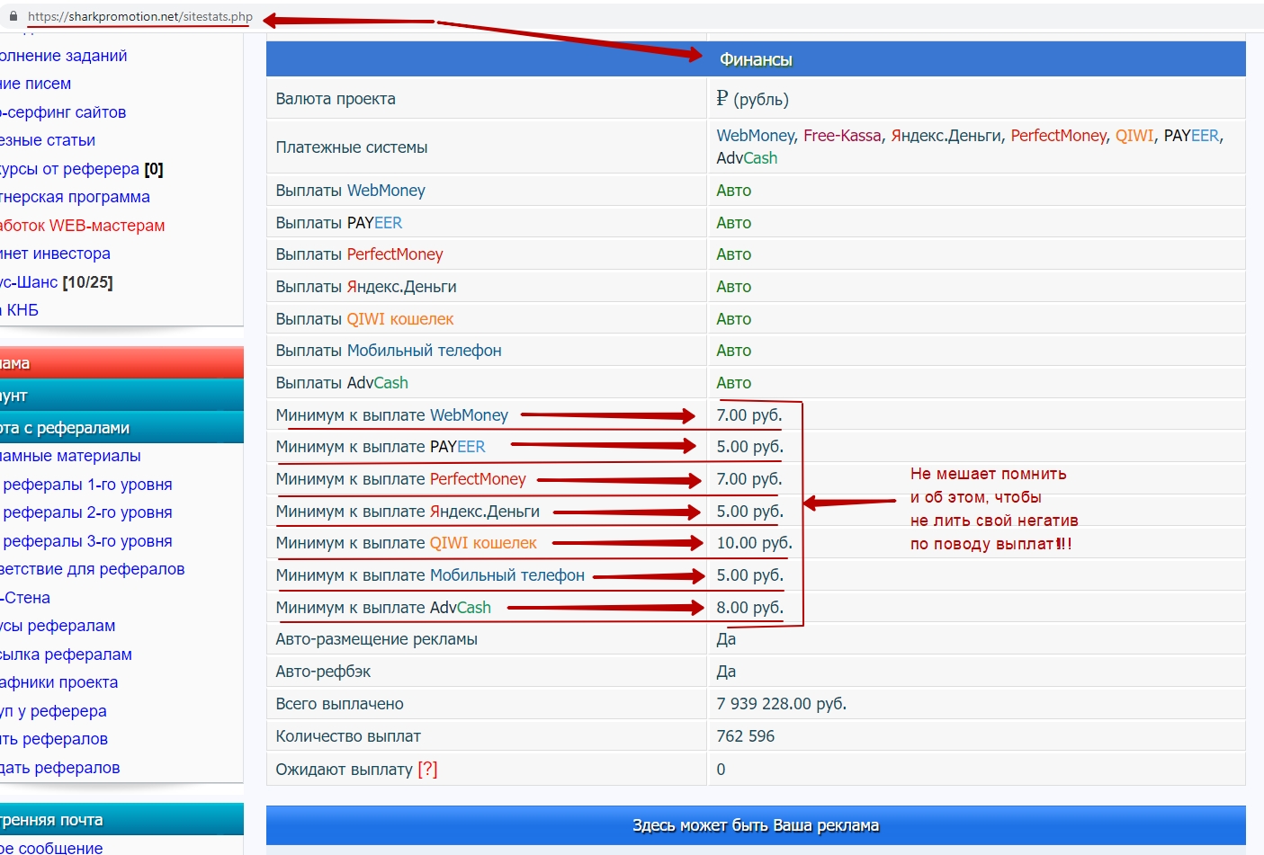The image size is (1264, 855).
Task: Click QIWI in the Платежные системы row
Action: click(1134, 136)
